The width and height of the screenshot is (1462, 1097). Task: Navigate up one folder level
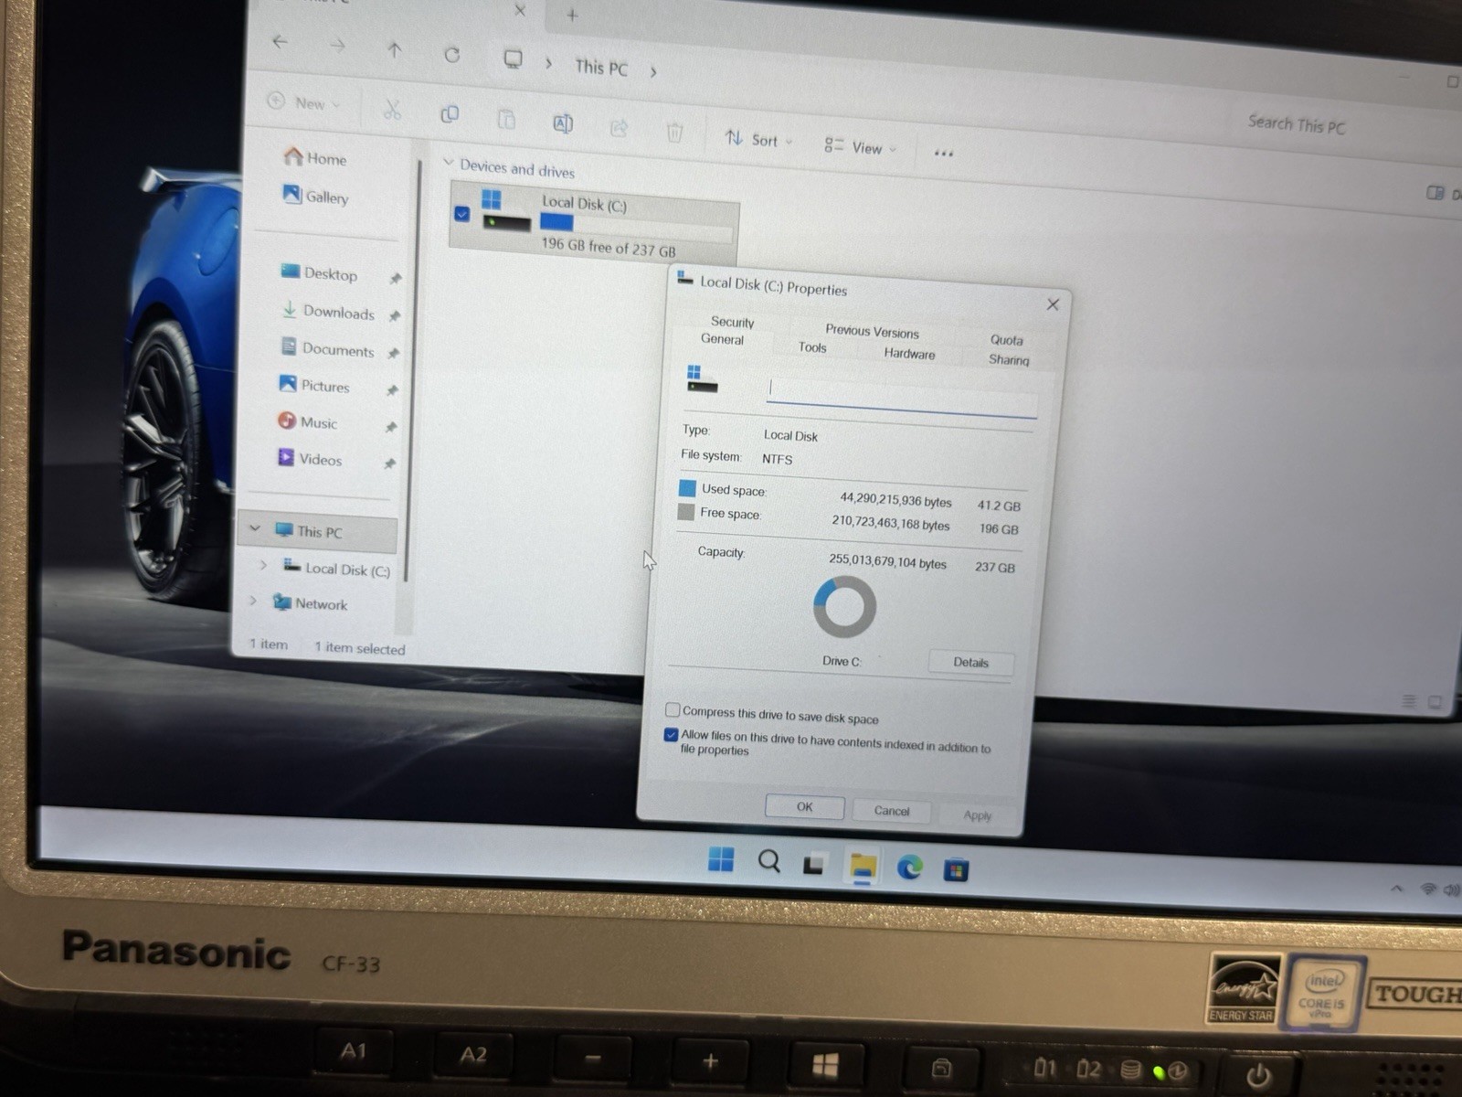coord(395,50)
